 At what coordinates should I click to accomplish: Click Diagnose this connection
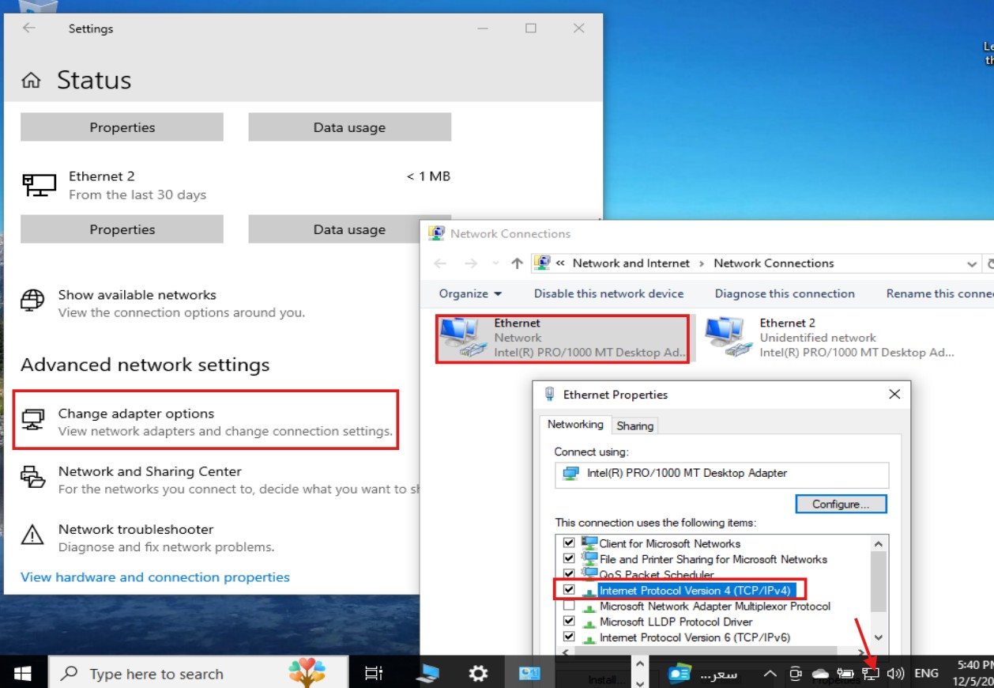coord(785,293)
